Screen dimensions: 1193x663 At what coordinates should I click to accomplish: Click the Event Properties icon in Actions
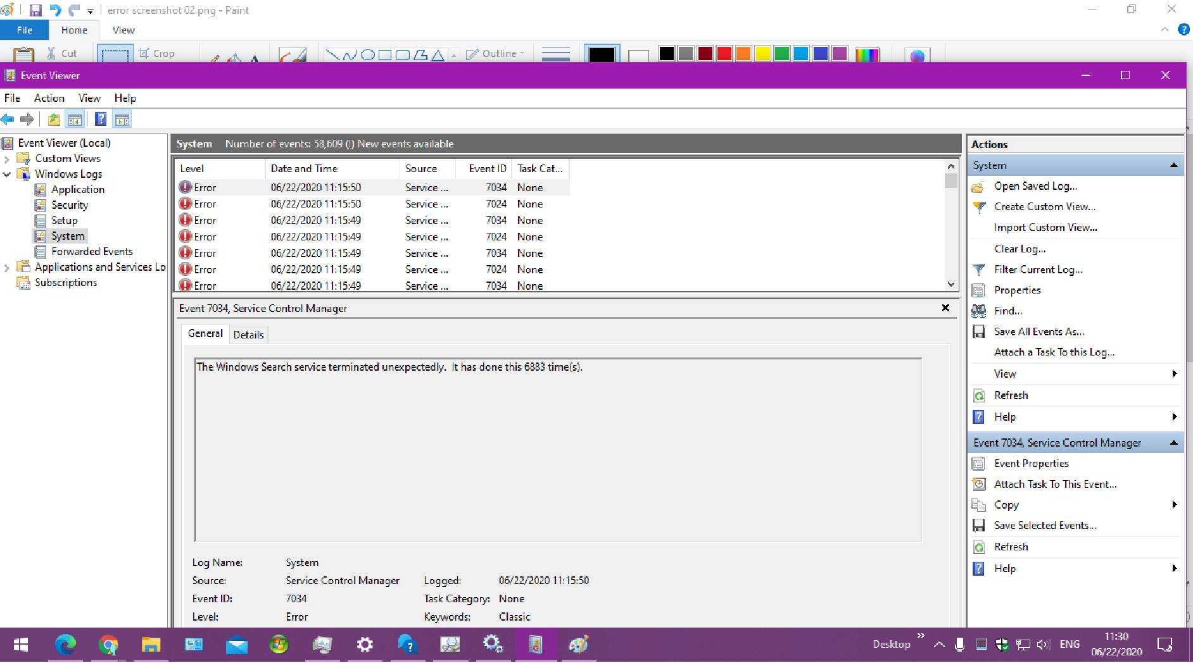point(979,464)
